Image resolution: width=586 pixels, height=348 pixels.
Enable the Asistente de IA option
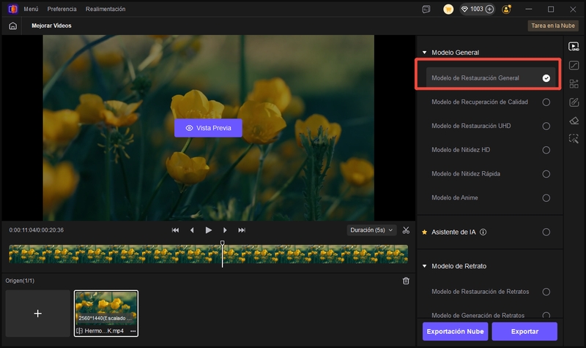click(x=546, y=232)
